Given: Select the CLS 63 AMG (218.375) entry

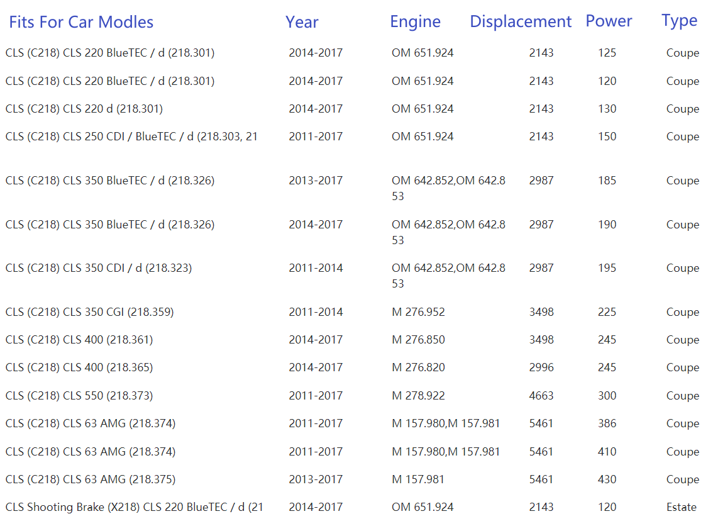Looking at the screenshot, I should click(x=91, y=479).
